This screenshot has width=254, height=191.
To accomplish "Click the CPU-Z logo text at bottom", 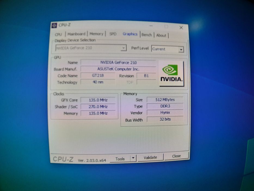I will click(63, 159).
